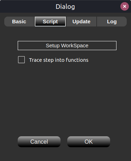Select the Script tab
The image size is (131, 161).
point(50,22)
